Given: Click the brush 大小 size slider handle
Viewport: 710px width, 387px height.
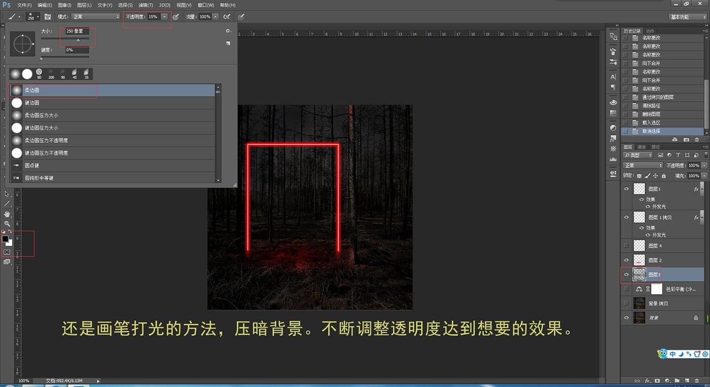Looking at the screenshot, I should 78,40.
